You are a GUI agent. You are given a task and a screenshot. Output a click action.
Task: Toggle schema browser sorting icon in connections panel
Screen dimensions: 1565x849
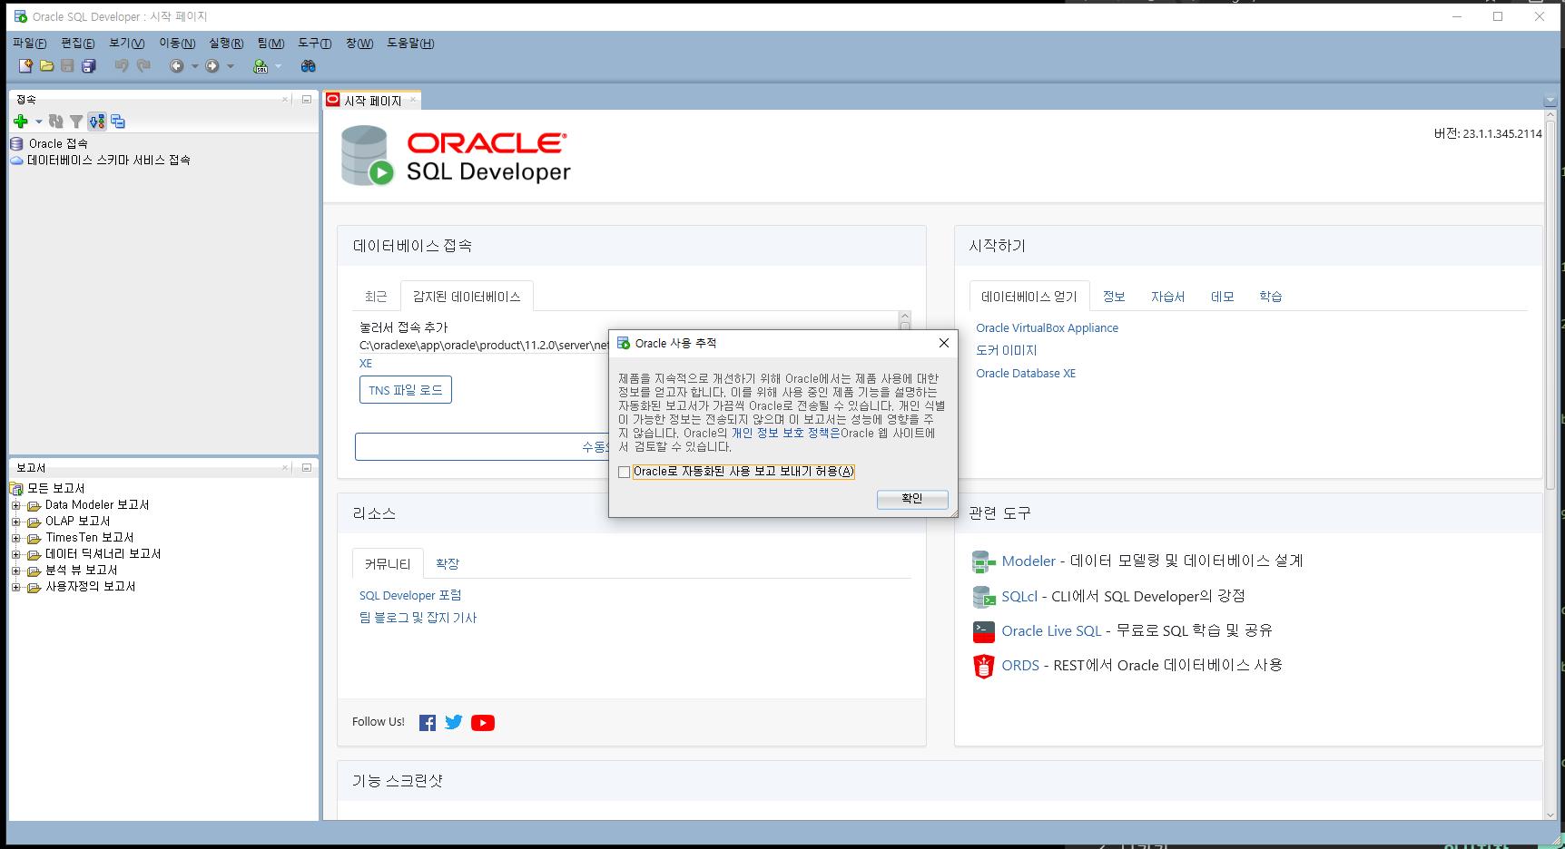click(x=97, y=122)
